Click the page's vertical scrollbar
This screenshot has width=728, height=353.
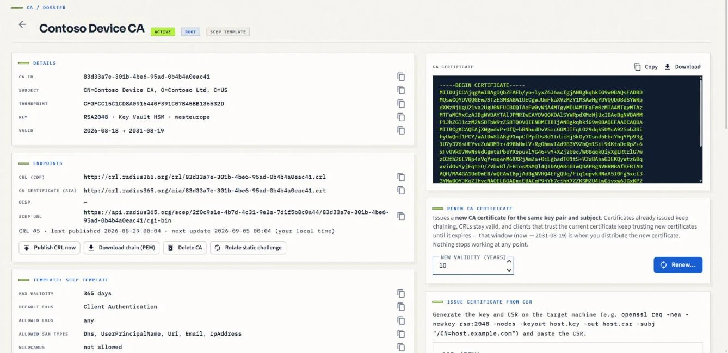(x=725, y=65)
